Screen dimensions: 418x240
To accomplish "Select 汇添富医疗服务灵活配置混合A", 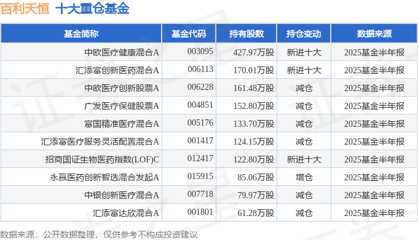I will click(x=100, y=142).
